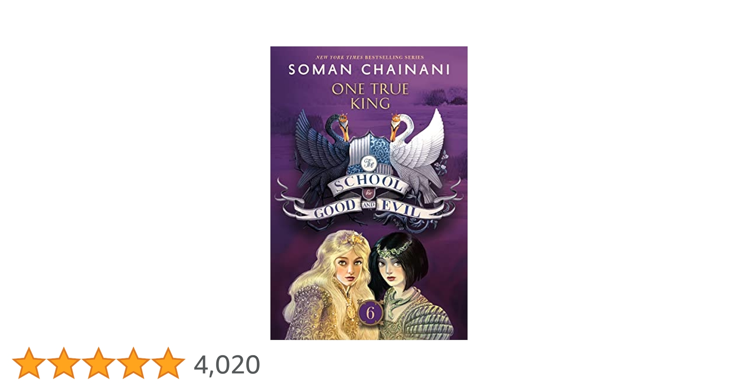Click the New York Times Bestselling Series text
The height and width of the screenshot is (387, 739).
point(370,57)
